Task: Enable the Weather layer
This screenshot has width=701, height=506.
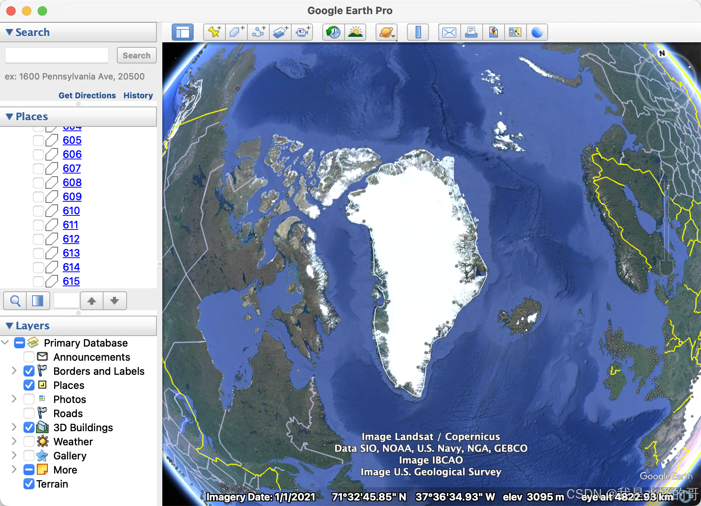Action: 29,441
